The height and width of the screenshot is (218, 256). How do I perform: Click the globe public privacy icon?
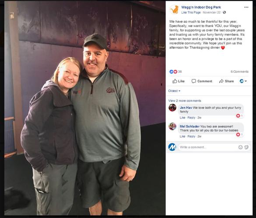pyautogui.click(x=224, y=12)
